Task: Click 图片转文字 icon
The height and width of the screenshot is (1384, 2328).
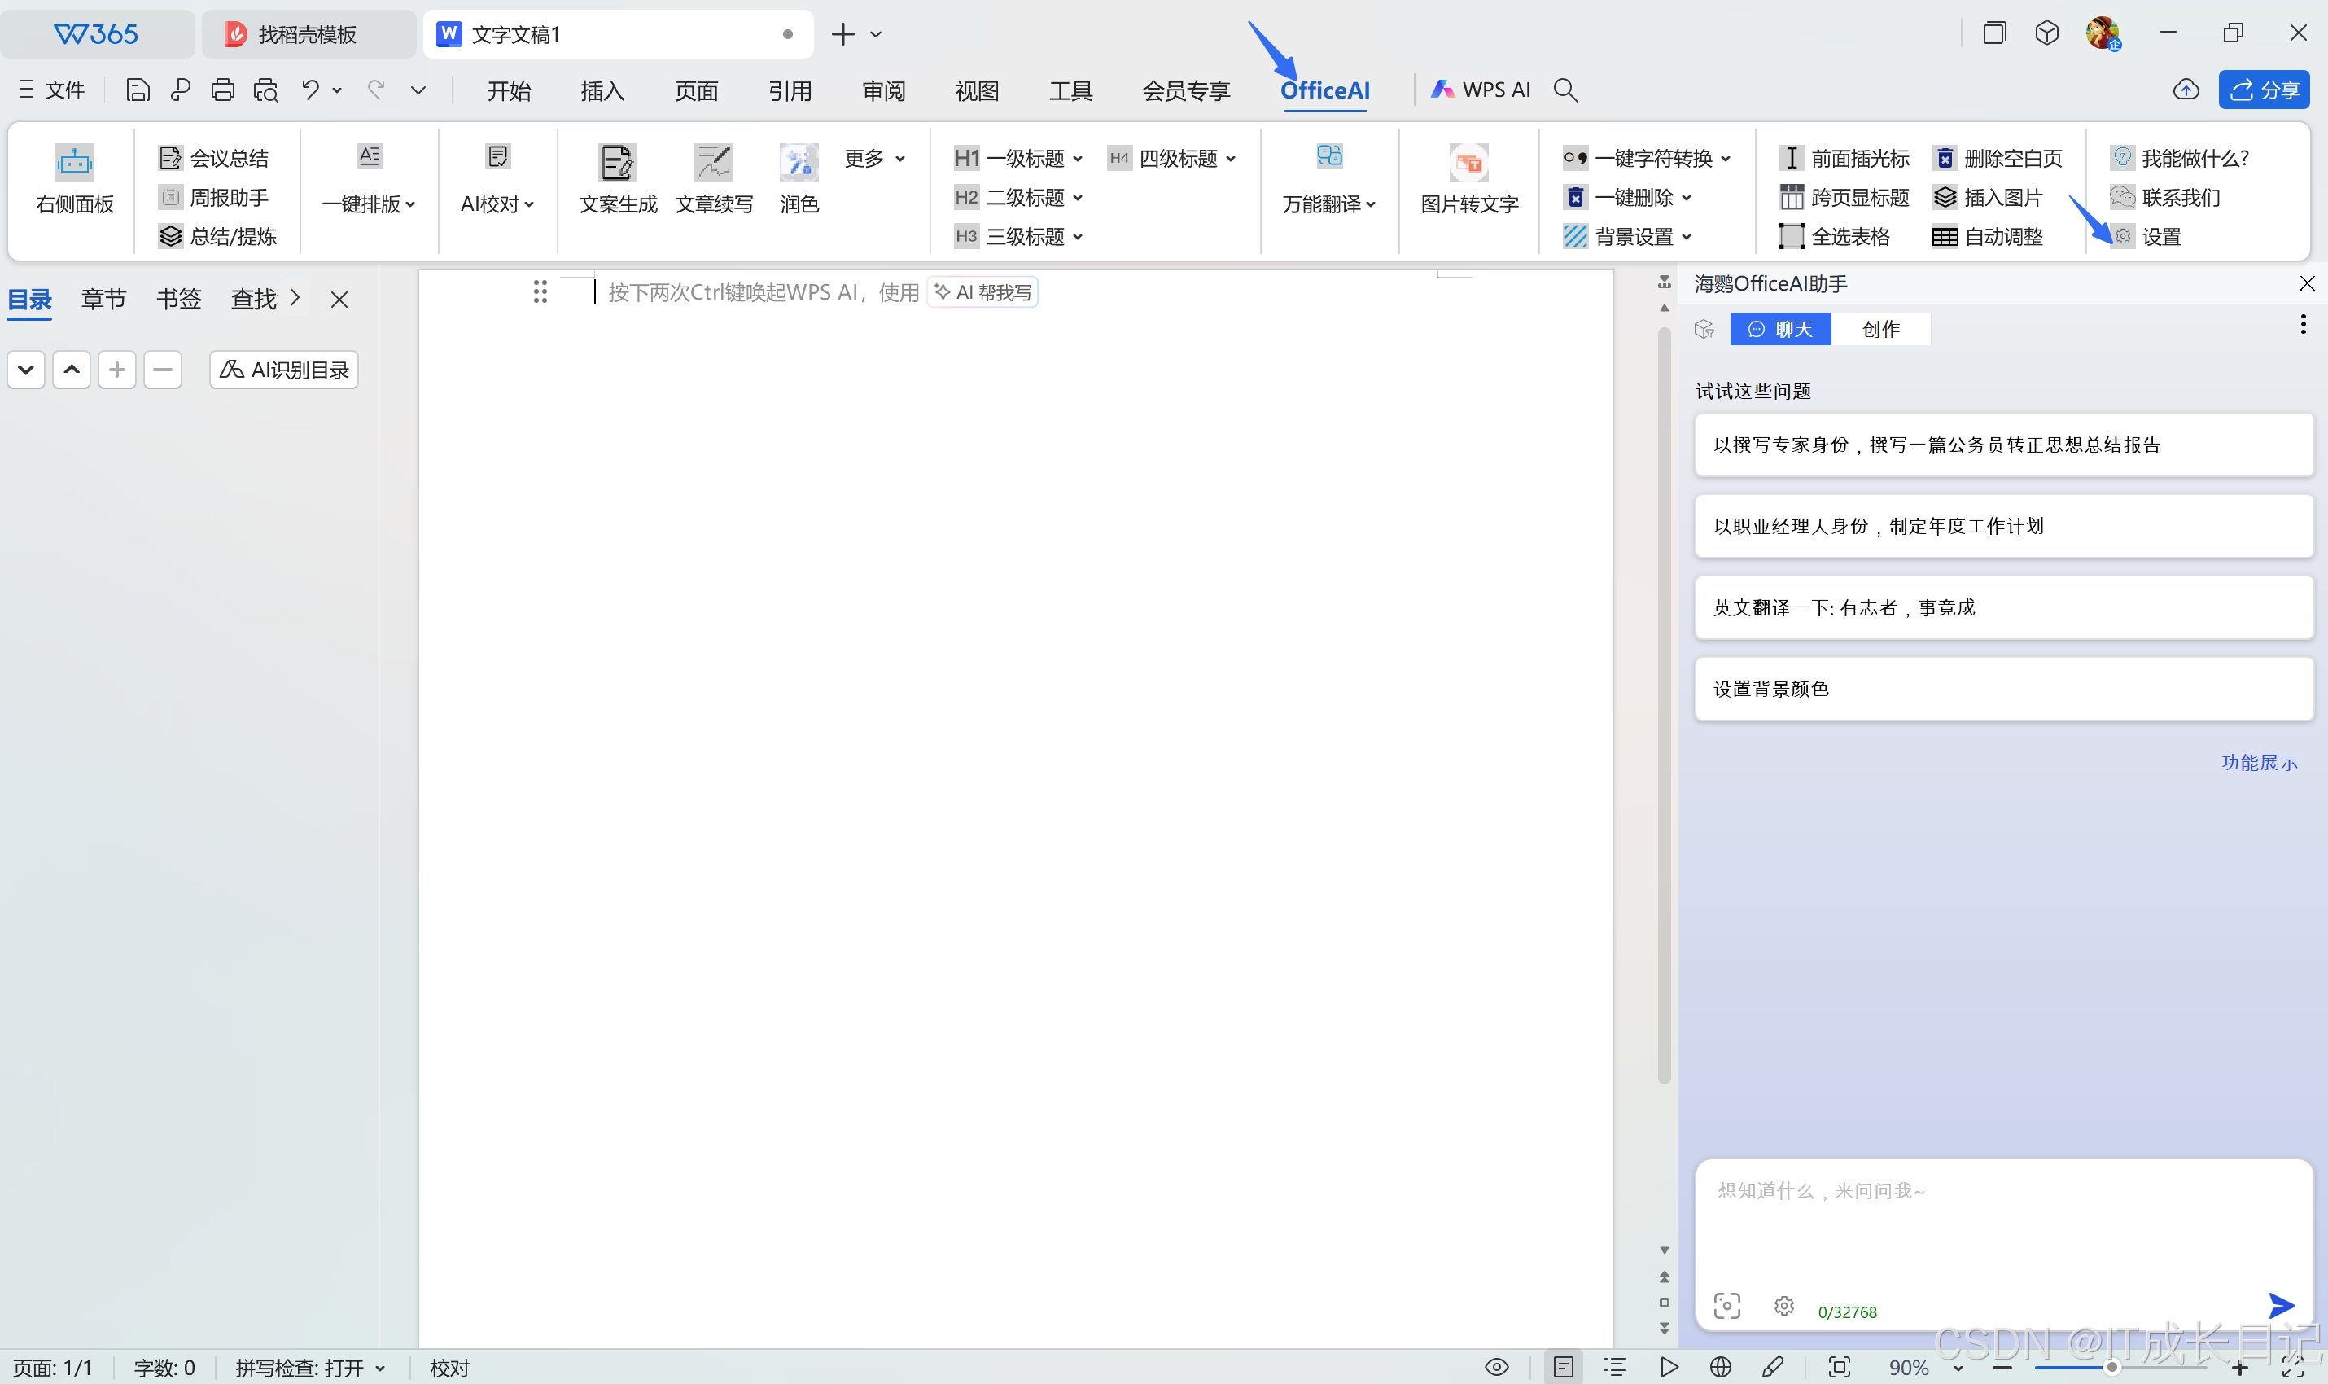Action: (1468, 164)
